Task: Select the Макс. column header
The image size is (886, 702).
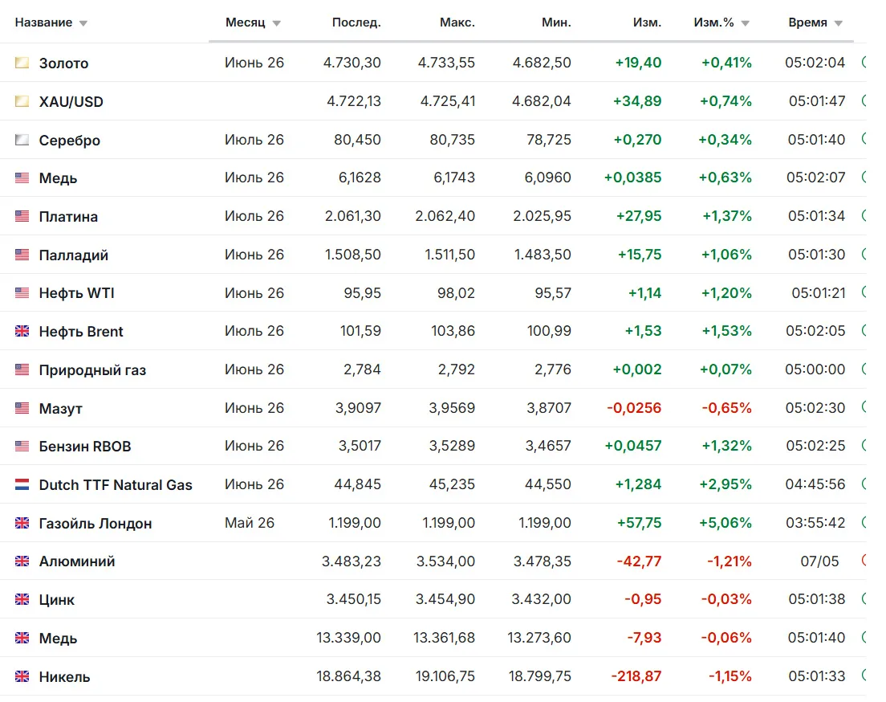Action: pyautogui.click(x=457, y=22)
